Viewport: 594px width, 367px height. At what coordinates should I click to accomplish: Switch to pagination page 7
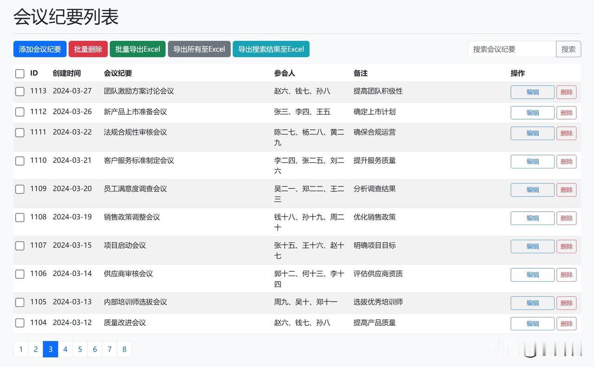110,349
